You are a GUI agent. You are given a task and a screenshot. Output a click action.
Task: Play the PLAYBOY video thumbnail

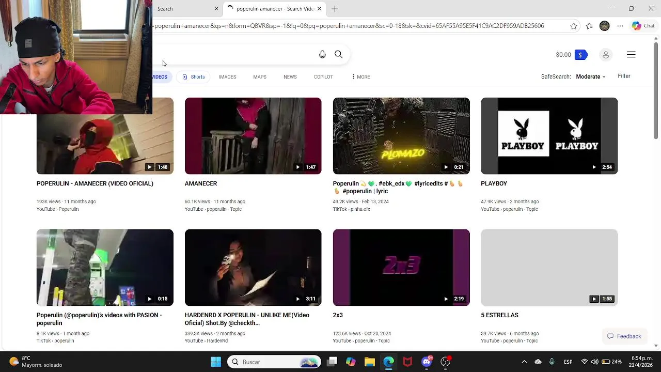click(549, 136)
